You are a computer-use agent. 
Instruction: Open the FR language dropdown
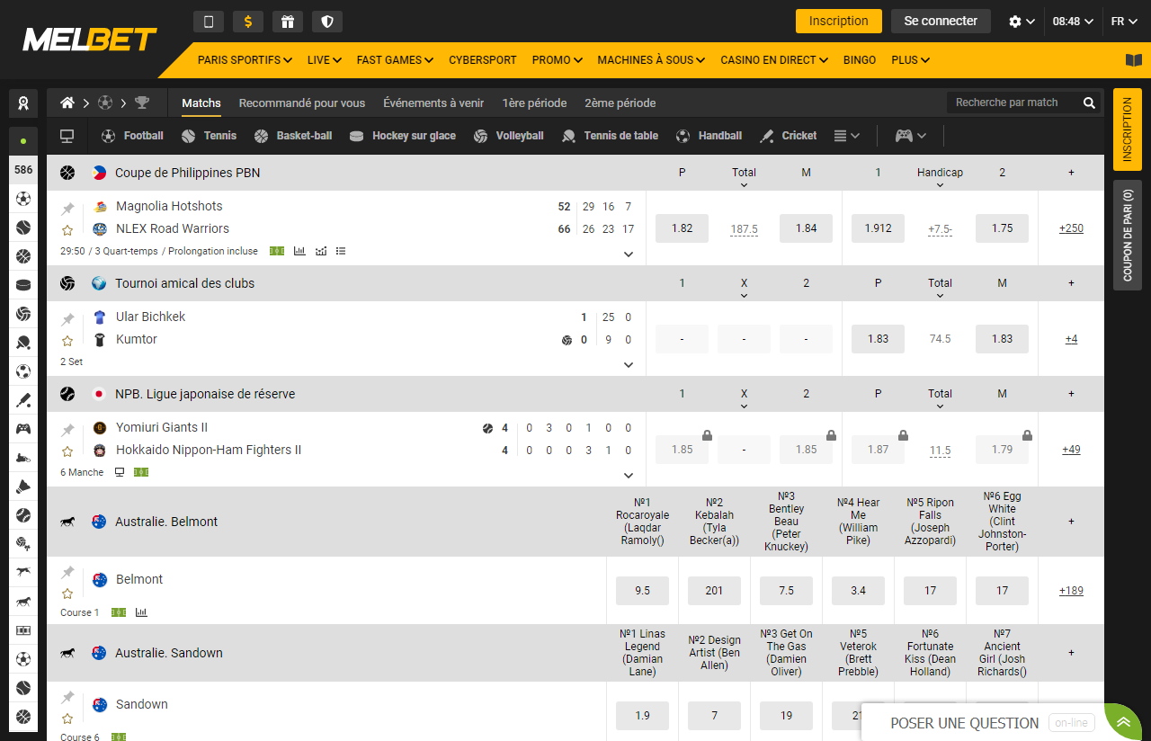[x=1123, y=22]
